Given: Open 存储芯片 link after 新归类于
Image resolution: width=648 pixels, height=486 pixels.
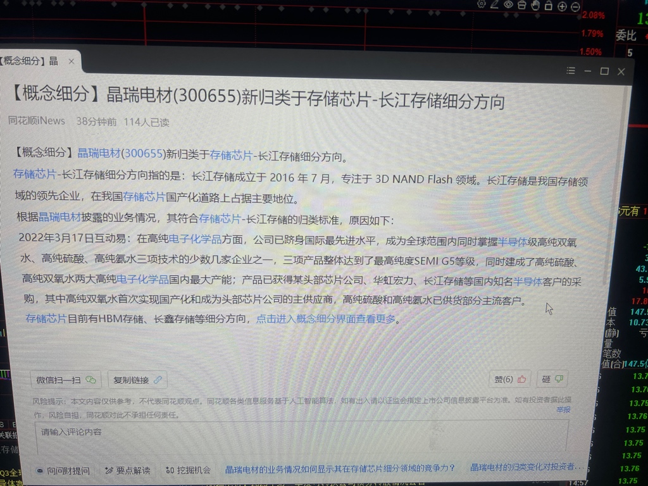Looking at the screenshot, I should coord(231,156).
